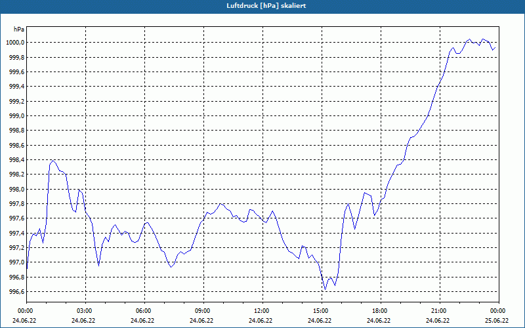Click the 997,4 y-axis value
This screenshot has height=328, width=525.
(17, 234)
